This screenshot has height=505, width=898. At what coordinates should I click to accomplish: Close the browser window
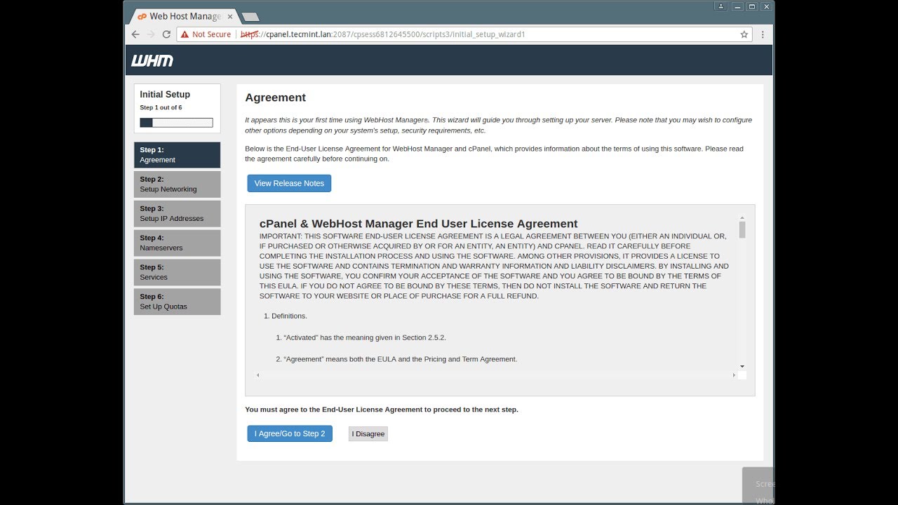pyautogui.click(x=766, y=6)
